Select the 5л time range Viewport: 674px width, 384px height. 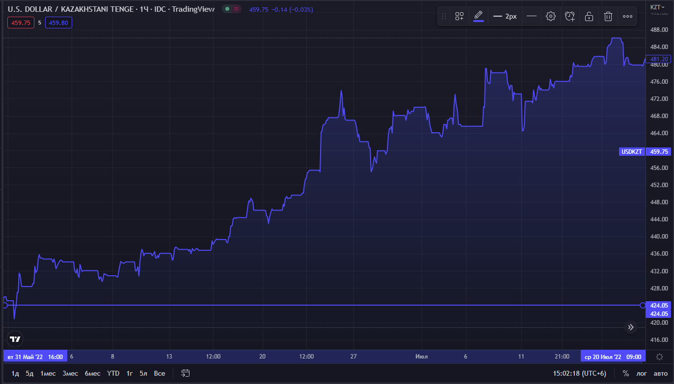tap(143, 373)
